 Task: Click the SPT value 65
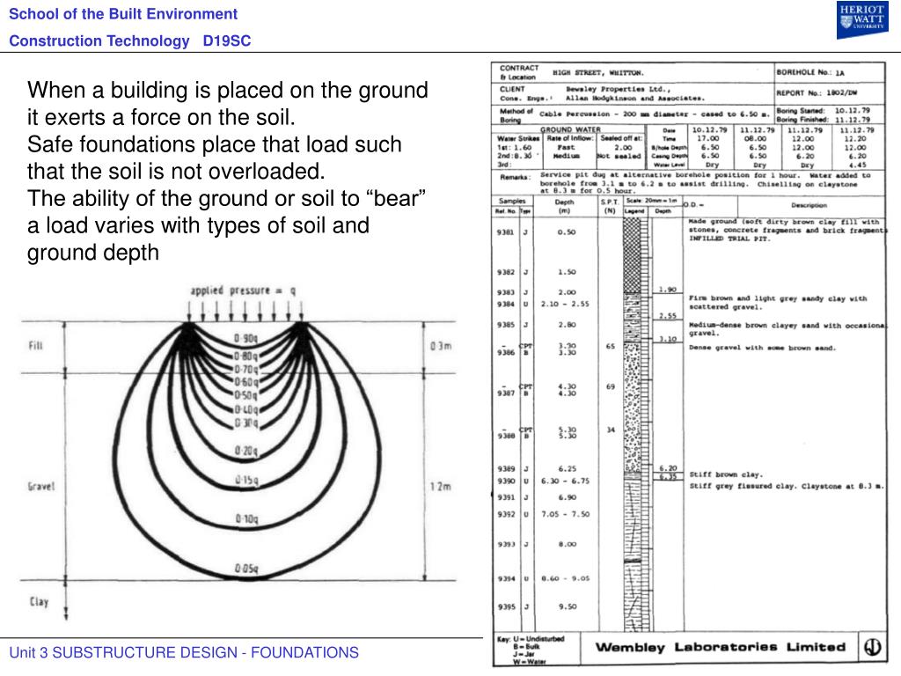tap(611, 347)
